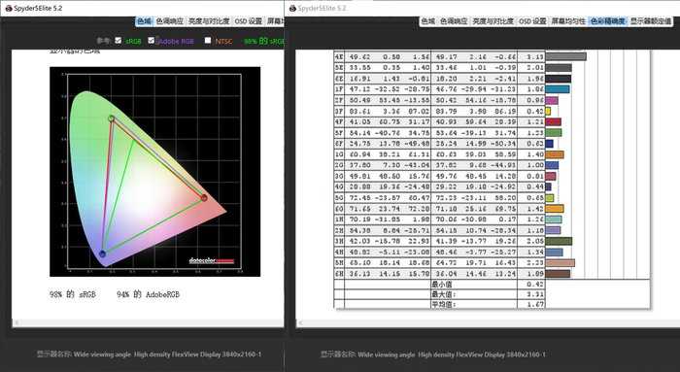
Task: Select row label 2H in the table
Action: [339, 230]
